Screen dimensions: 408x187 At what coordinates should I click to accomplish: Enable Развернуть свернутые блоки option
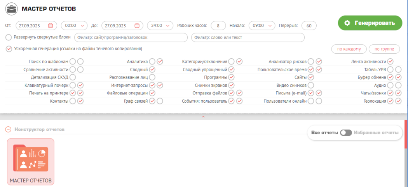(x=9, y=37)
